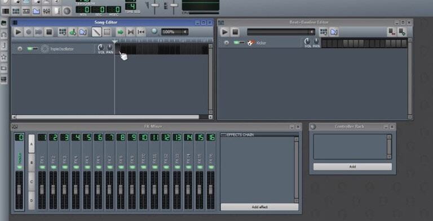The height and width of the screenshot is (221, 433).
Task: Open the Piano Roll from main toolbar
Action: click(26, 11)
